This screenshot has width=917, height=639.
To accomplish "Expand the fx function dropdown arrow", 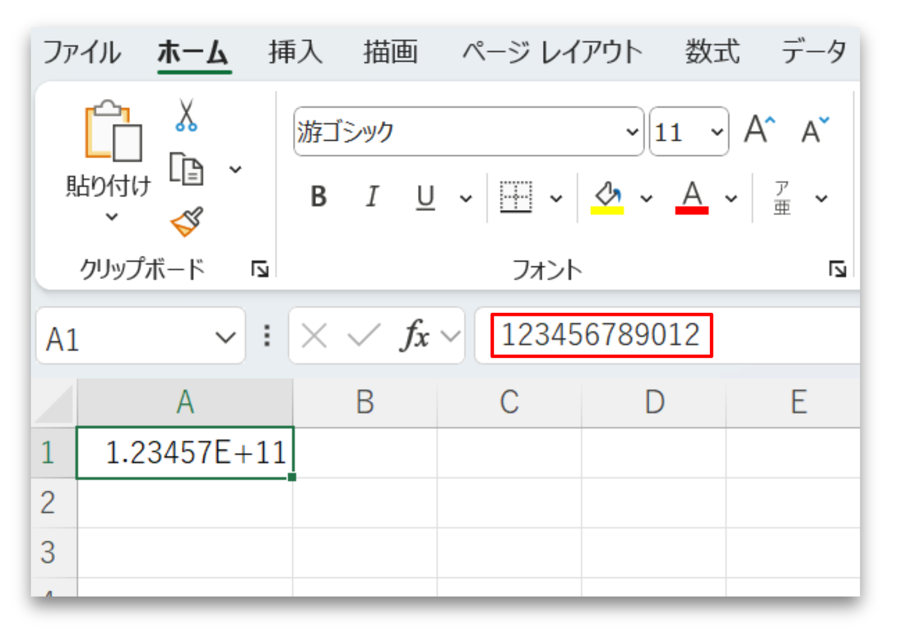I will click(451, 336).
